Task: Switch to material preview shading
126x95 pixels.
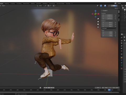Action: [115, 6]
